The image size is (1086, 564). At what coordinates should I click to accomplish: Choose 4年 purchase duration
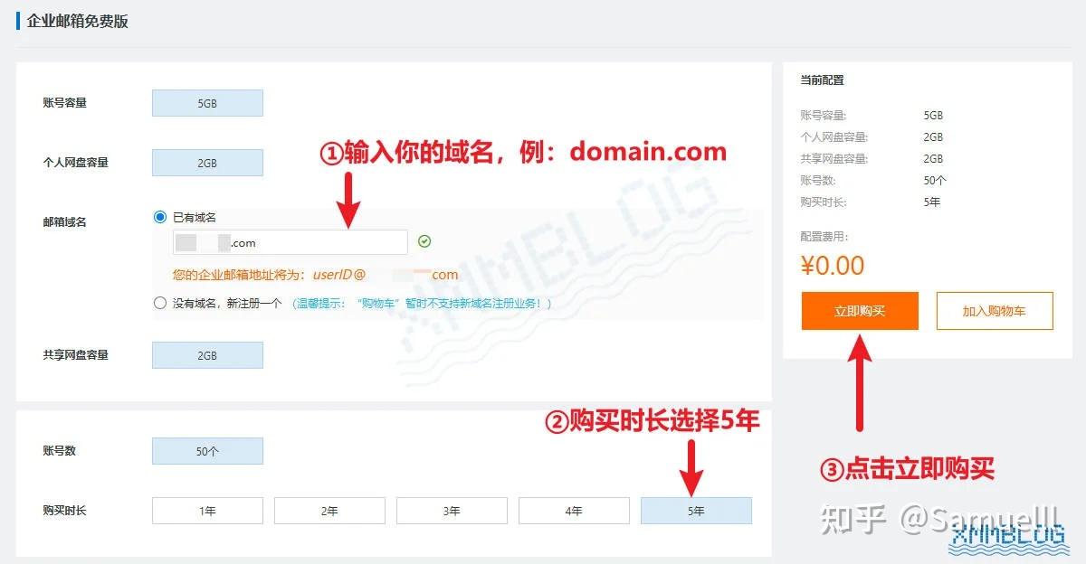pyautogui.click(x=574, y=511)
